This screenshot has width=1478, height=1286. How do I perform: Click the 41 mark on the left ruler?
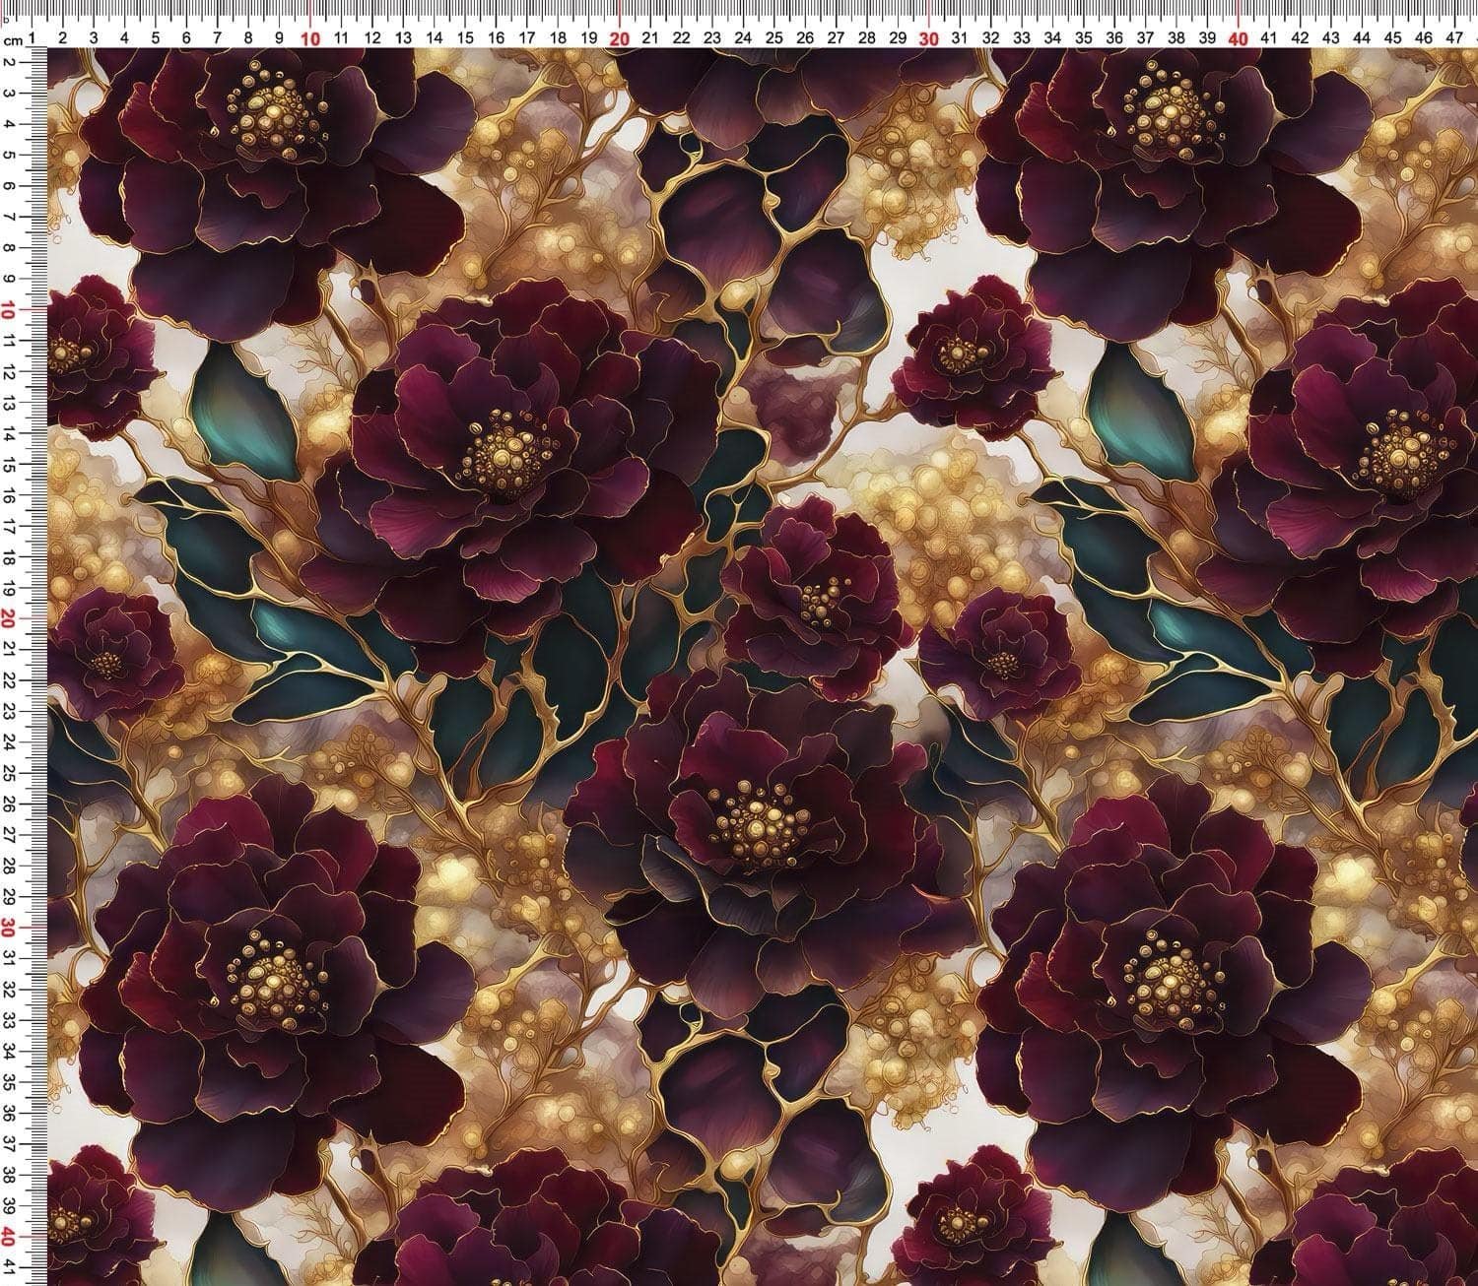pos(9,1268)
